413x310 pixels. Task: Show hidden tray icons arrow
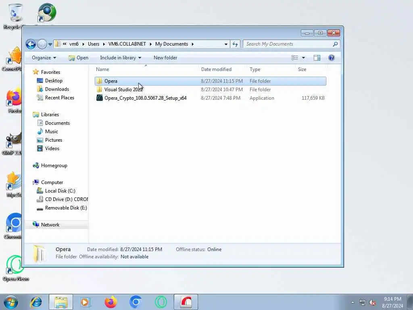353,302
